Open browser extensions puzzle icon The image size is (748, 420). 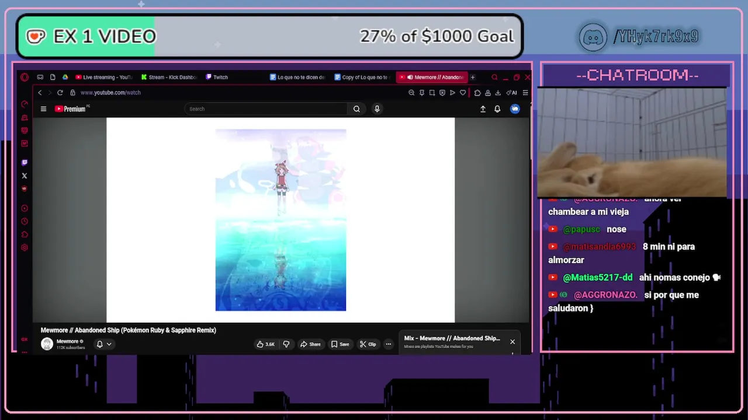(477, 93)
